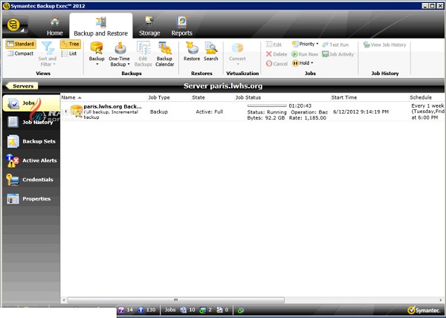Viewport: 446px width, 318px height.
Task: Click the green gear services icon in status bar
Action: (x=241, y=310)
